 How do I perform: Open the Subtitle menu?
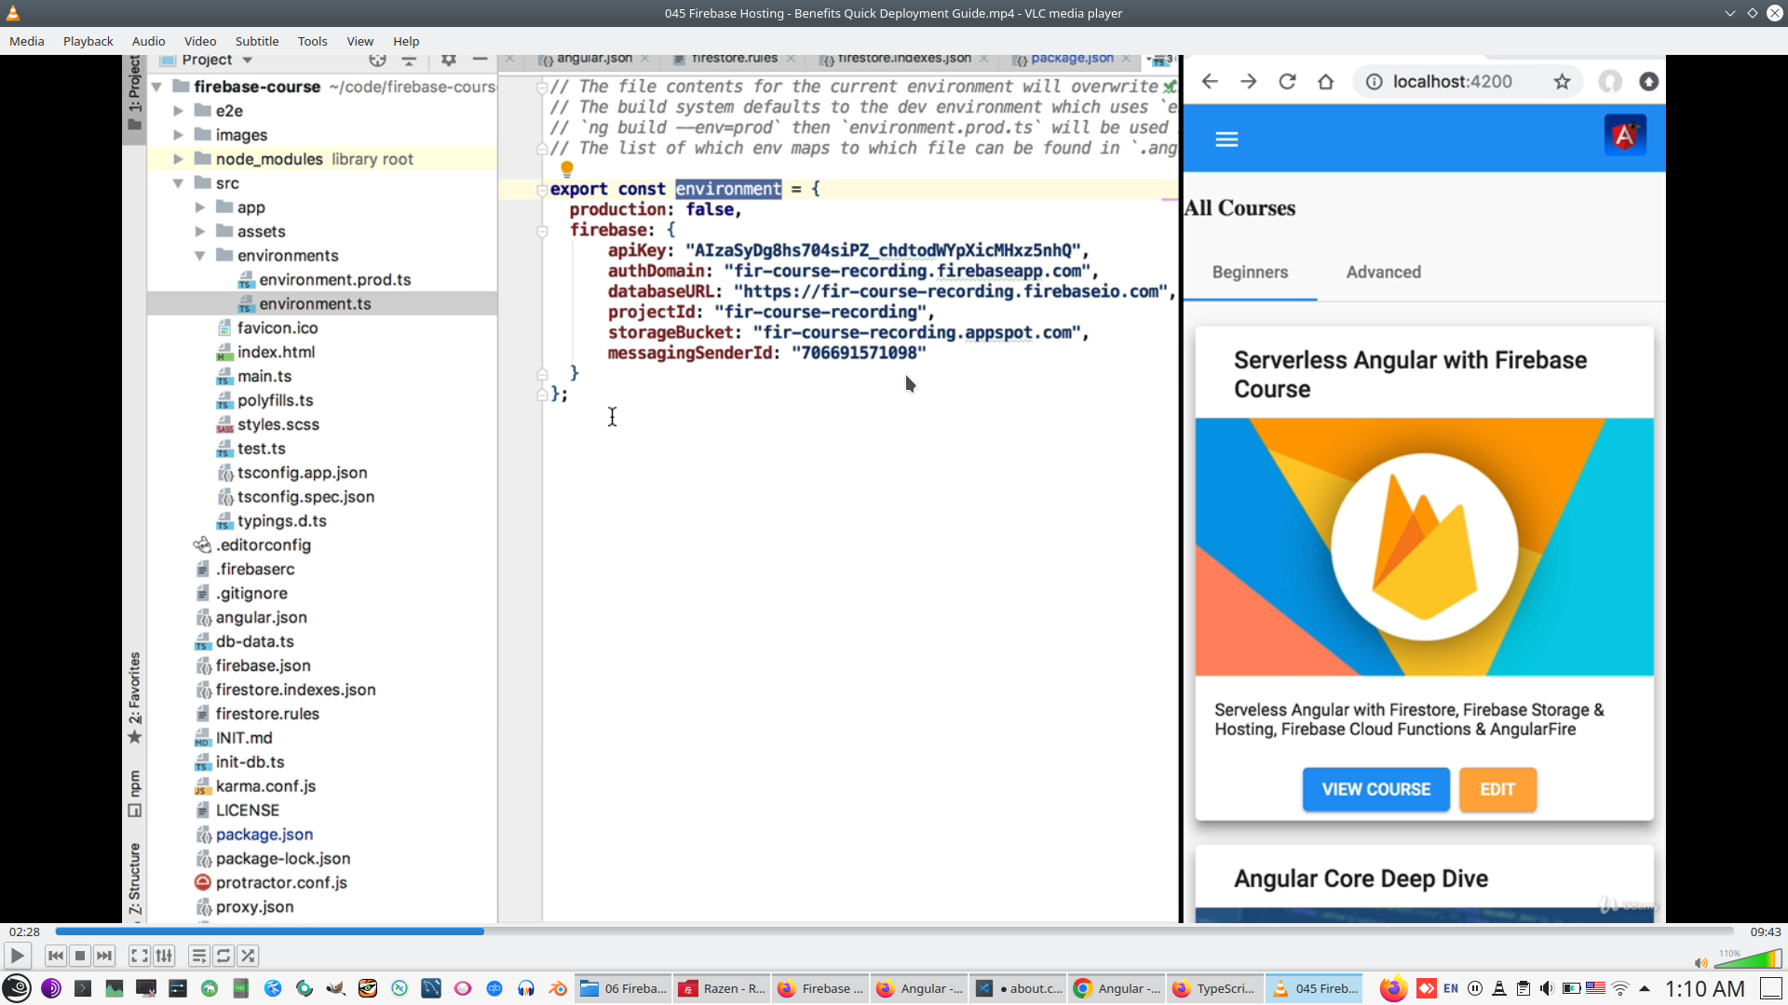click(256, 41)
